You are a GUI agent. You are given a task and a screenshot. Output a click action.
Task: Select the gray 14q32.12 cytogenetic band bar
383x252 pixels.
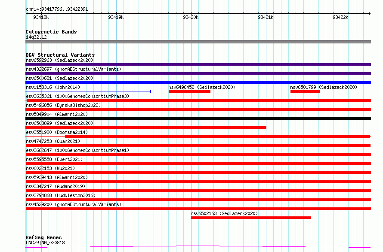[x=198, y=42]
